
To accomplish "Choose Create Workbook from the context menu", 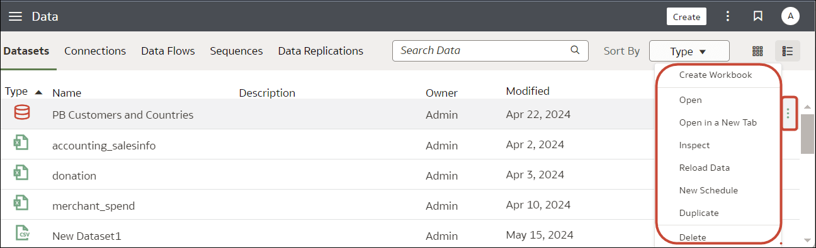I will click(716, 75).
